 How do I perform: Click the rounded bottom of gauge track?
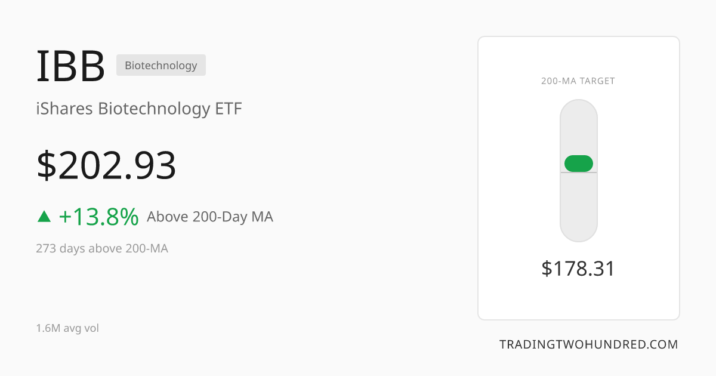click(x=579, y=233)
